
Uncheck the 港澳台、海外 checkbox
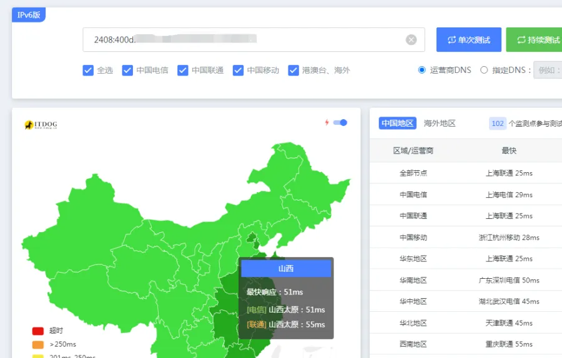click(x=293, y=70)
